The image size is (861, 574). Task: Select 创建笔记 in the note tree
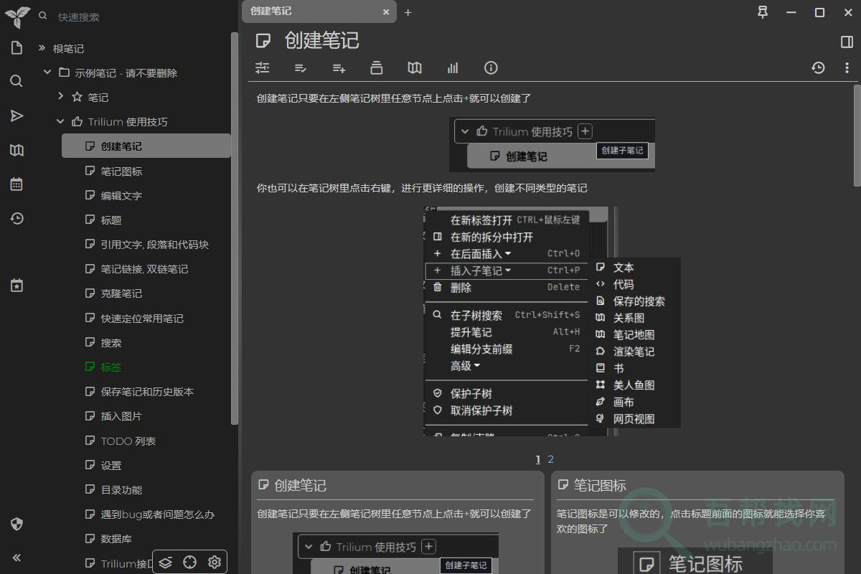pyautogui.click(x=146, y=146)
